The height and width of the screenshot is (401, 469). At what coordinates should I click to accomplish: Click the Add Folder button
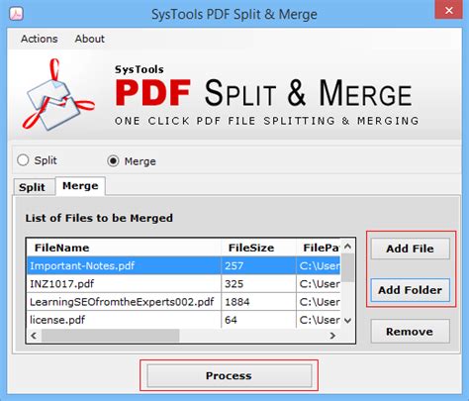411,290
